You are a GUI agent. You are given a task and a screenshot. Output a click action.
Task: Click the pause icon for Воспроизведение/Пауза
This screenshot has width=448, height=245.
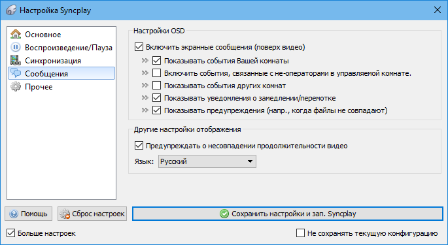pyautogui.click(x=16, y=47)
